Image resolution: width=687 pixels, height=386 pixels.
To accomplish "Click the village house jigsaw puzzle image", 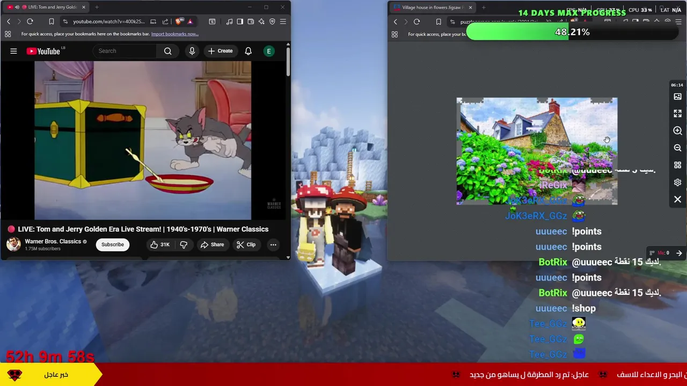I will [537, 151].
